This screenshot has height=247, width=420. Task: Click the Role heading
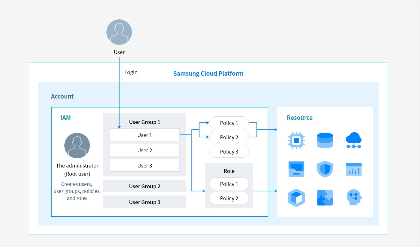click(229, 171)
